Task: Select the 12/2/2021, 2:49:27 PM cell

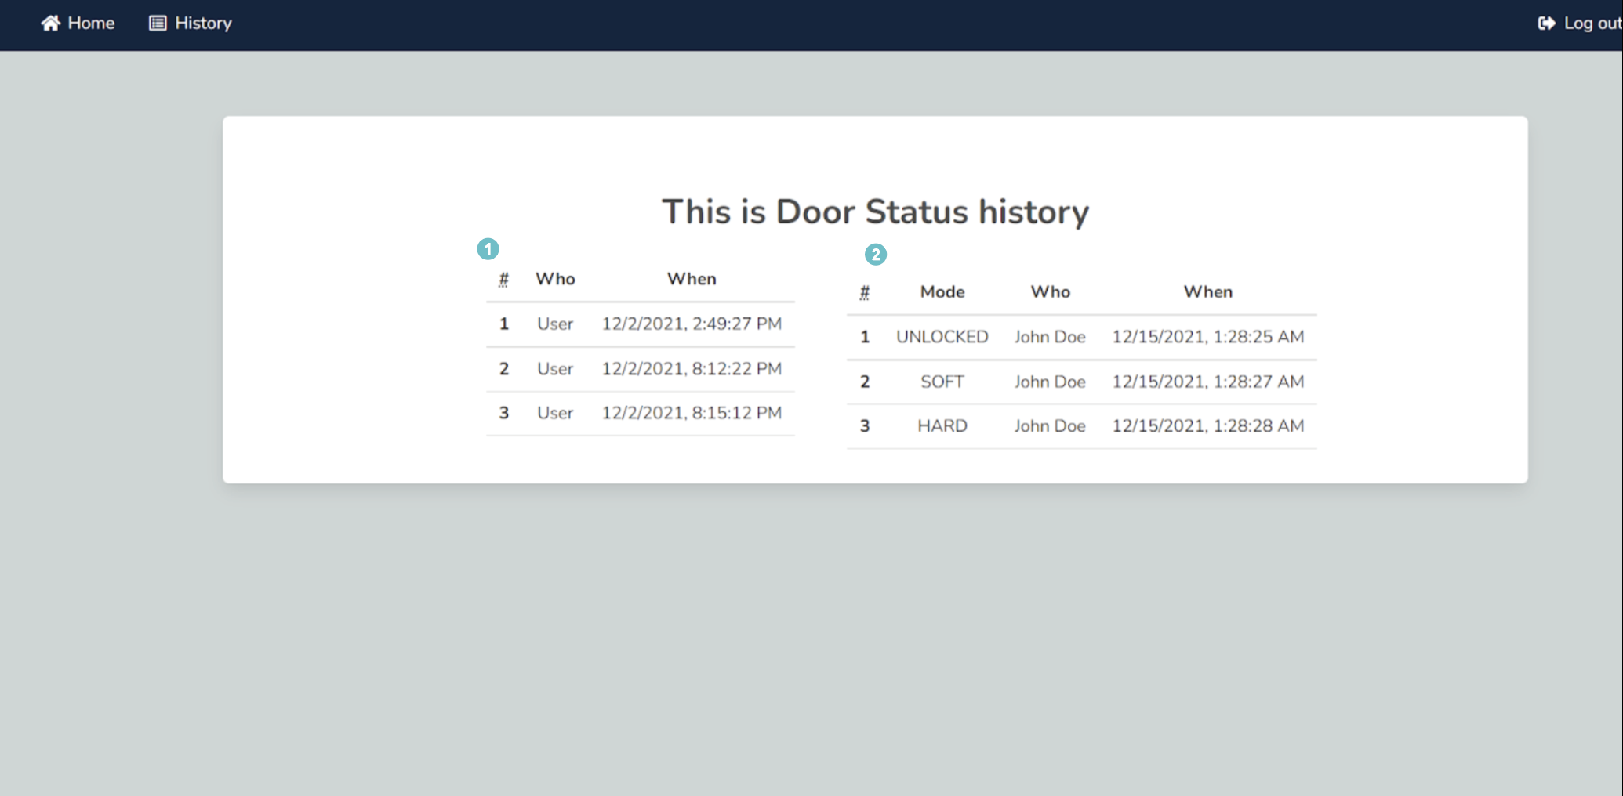Action: [x=692, y=324]
